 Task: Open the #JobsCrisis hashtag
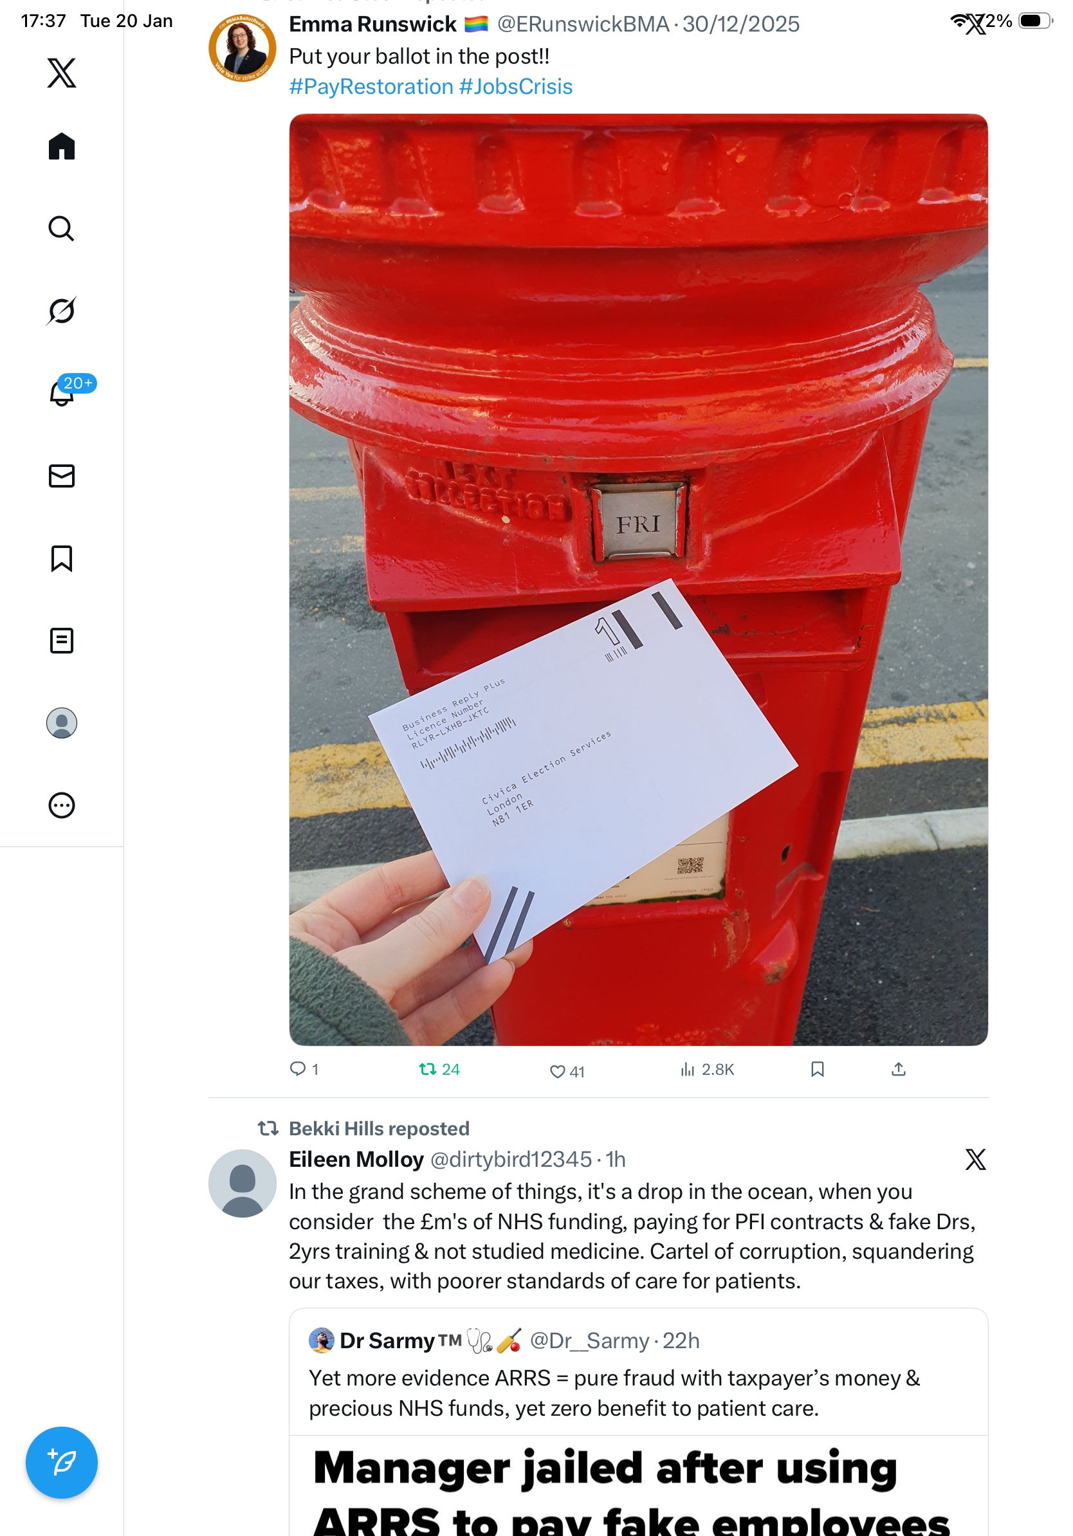[x=516, y=86]
